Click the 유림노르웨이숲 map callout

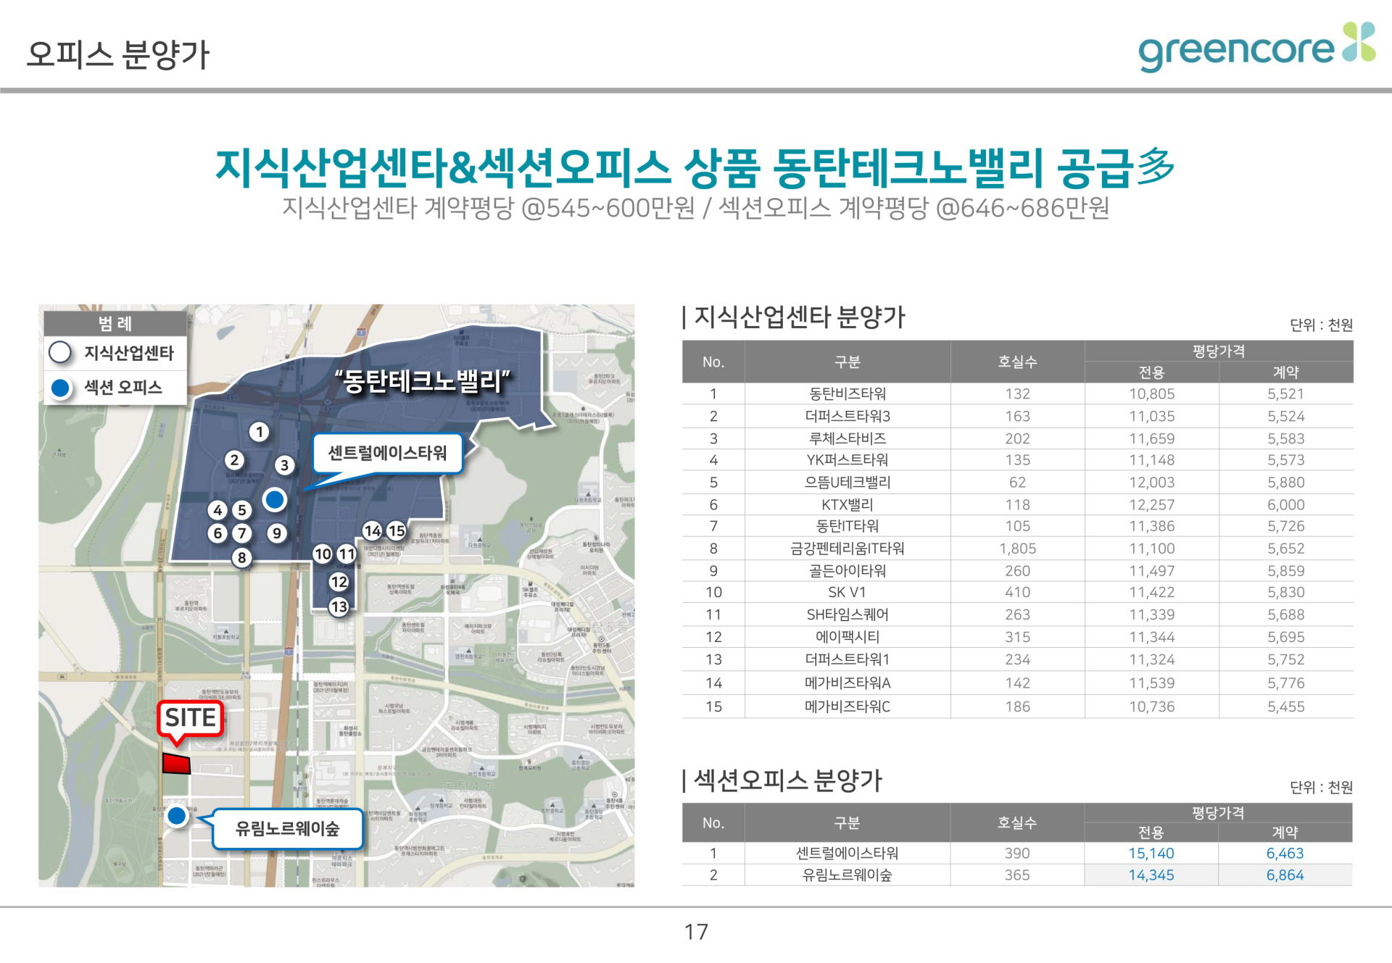coord(287,829)
